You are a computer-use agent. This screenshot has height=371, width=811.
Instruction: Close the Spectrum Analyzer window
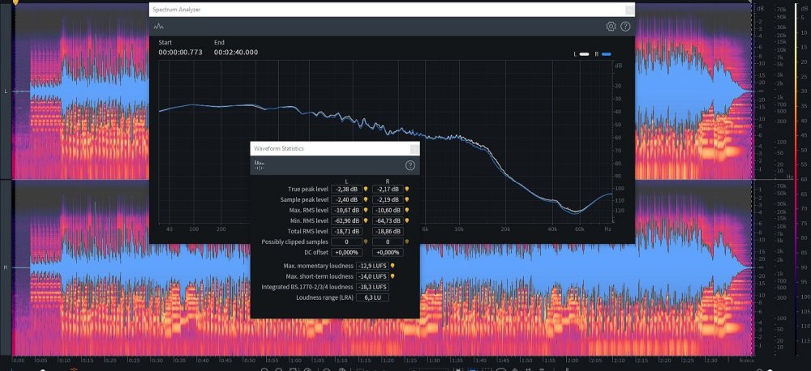tap(629, 10)
